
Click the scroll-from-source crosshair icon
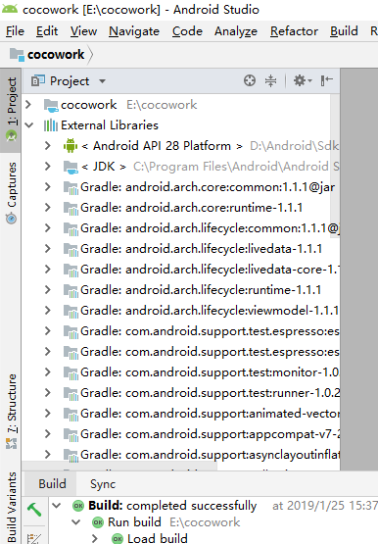point(250,80)
